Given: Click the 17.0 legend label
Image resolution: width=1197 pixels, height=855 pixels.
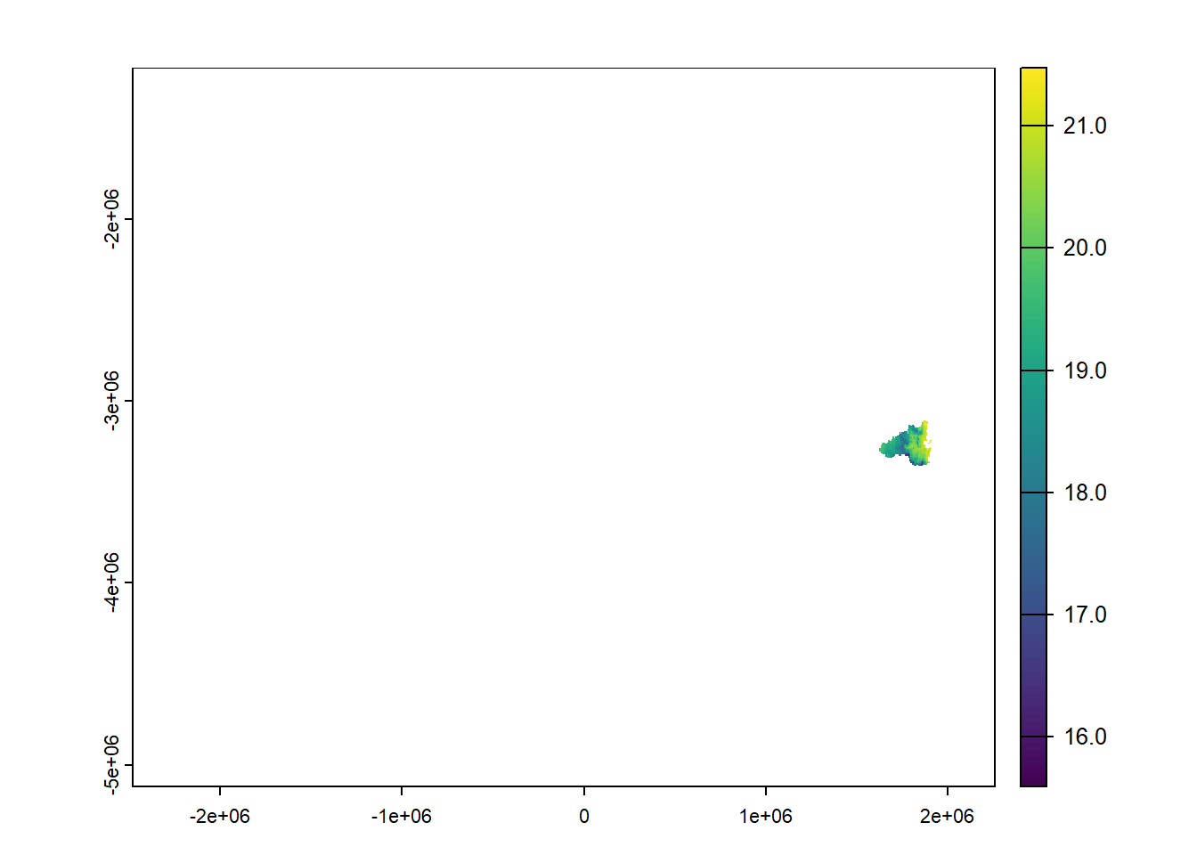Looking at the screenshot, I should click(x=1085, y=615).
